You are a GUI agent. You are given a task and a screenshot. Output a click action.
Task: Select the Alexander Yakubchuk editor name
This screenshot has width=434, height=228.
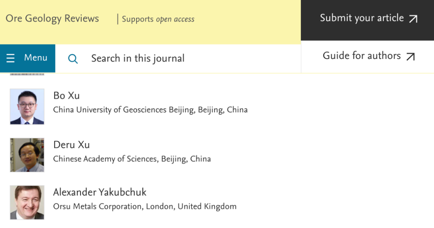[100, 192]
